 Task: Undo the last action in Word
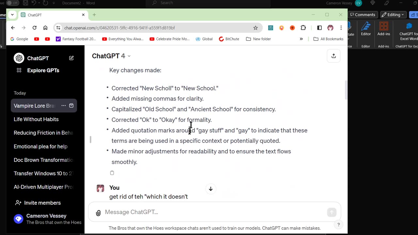point(34,3)
